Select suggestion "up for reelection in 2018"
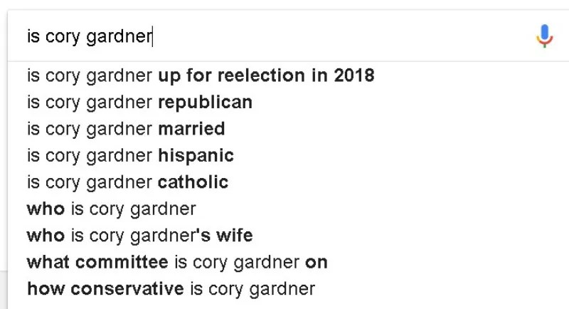 click(201, 75)
